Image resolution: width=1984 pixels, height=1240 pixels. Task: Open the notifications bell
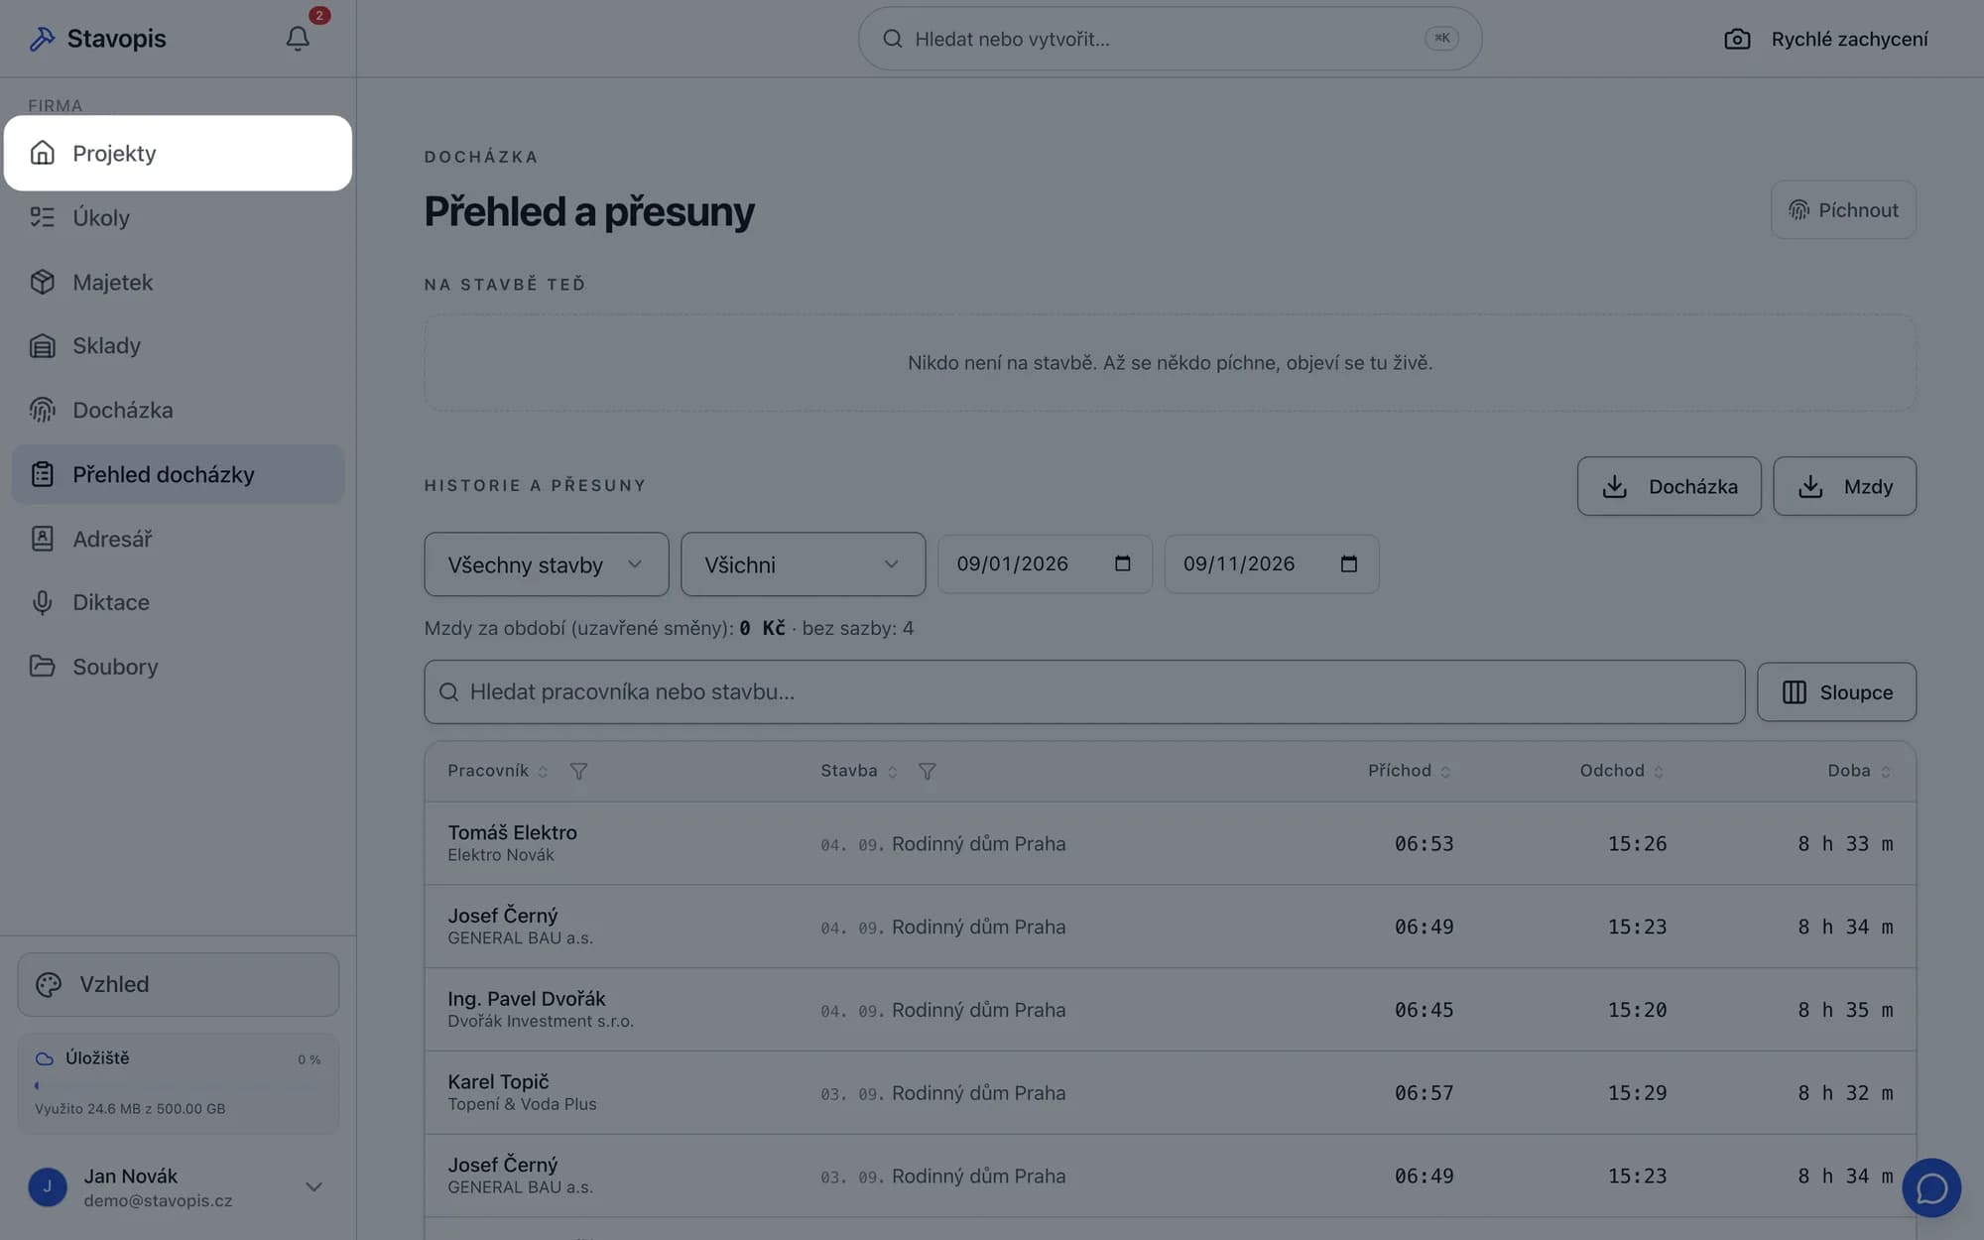click(298, 39)
